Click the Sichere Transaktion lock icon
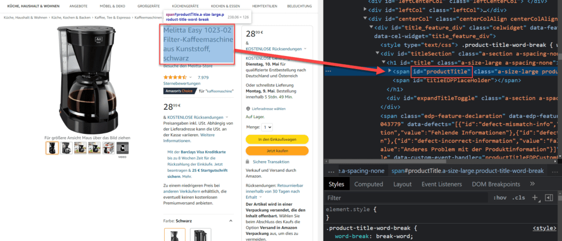 click(248, 162)
